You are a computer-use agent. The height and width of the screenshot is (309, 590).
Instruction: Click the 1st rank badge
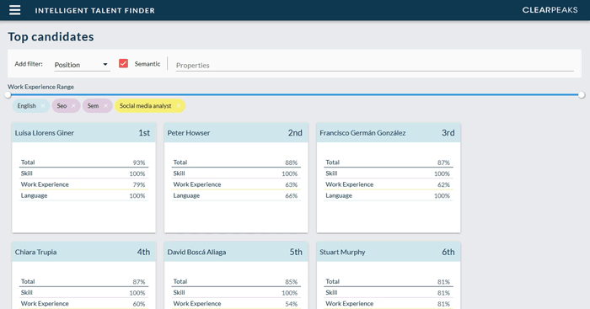(x=144, y=133)
